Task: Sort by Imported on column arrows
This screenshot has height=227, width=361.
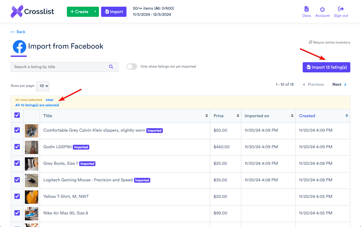Action: [292, 116]
